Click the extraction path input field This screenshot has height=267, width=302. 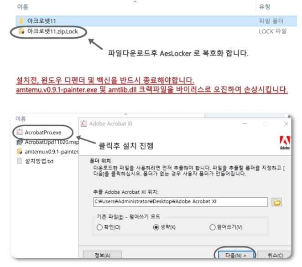180,202
